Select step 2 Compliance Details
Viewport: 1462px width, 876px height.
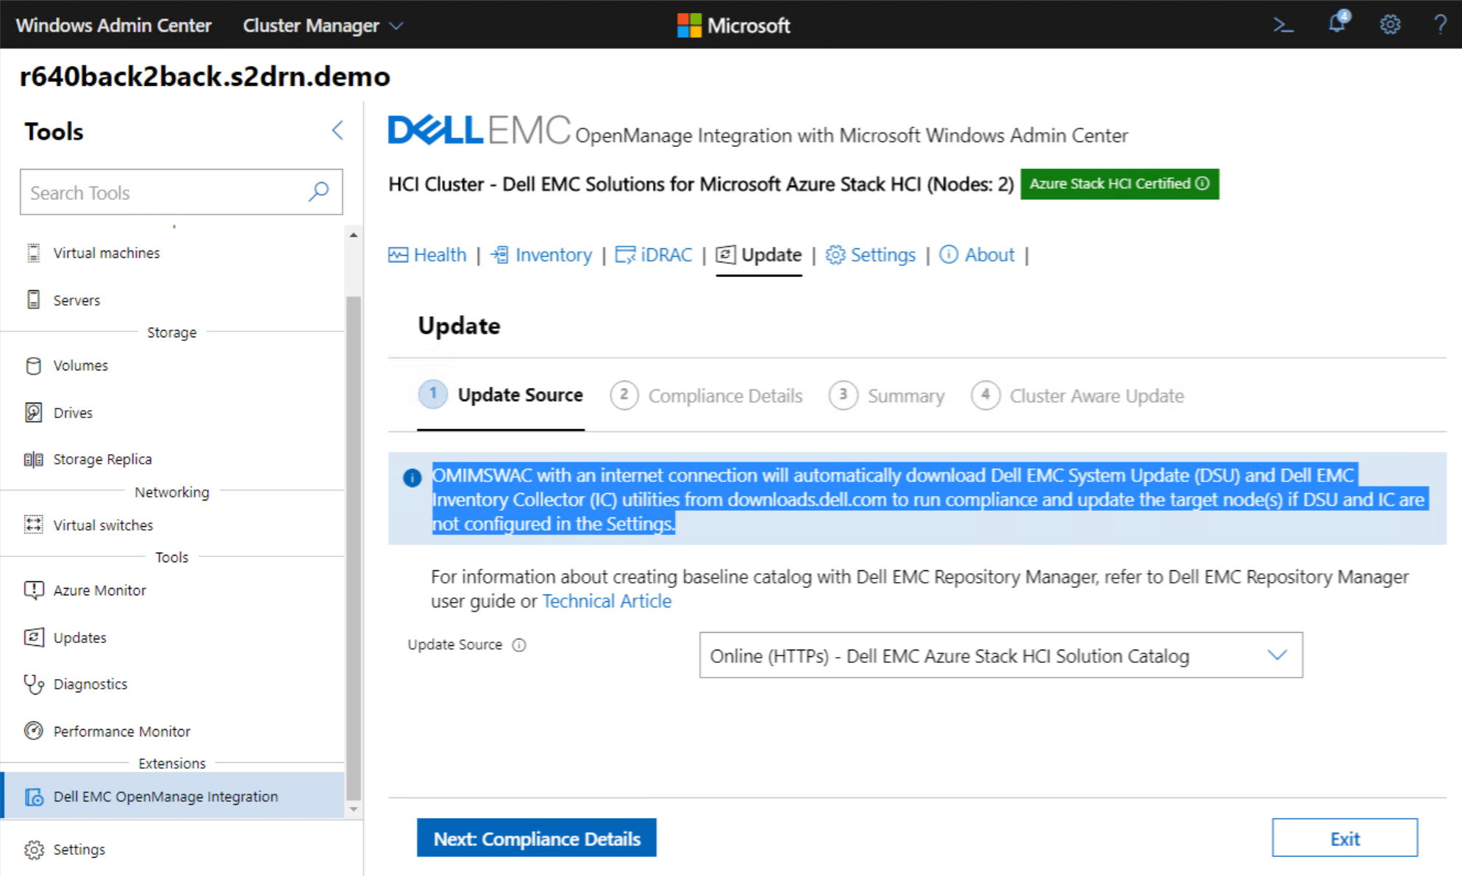pyautogui.click(x=707, y=395)
